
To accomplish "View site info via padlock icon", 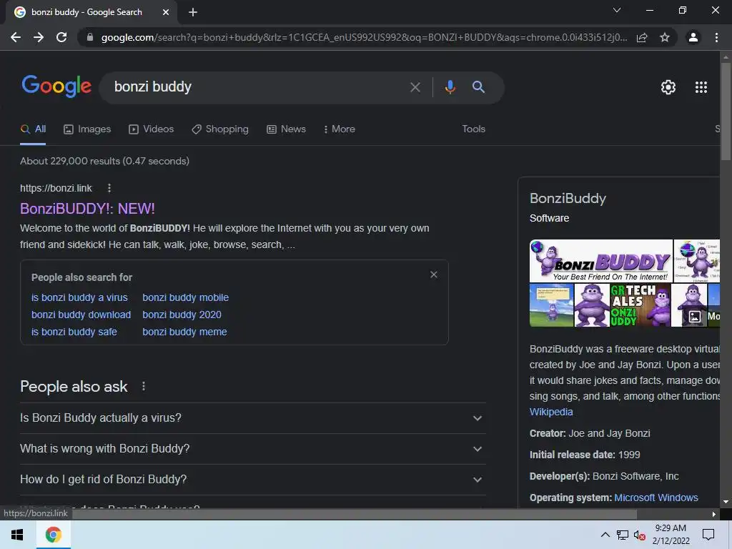I will [89, 37].
